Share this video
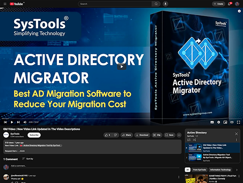Image resolution: width=243 pixels, height=183 pixels. [126, 135]
